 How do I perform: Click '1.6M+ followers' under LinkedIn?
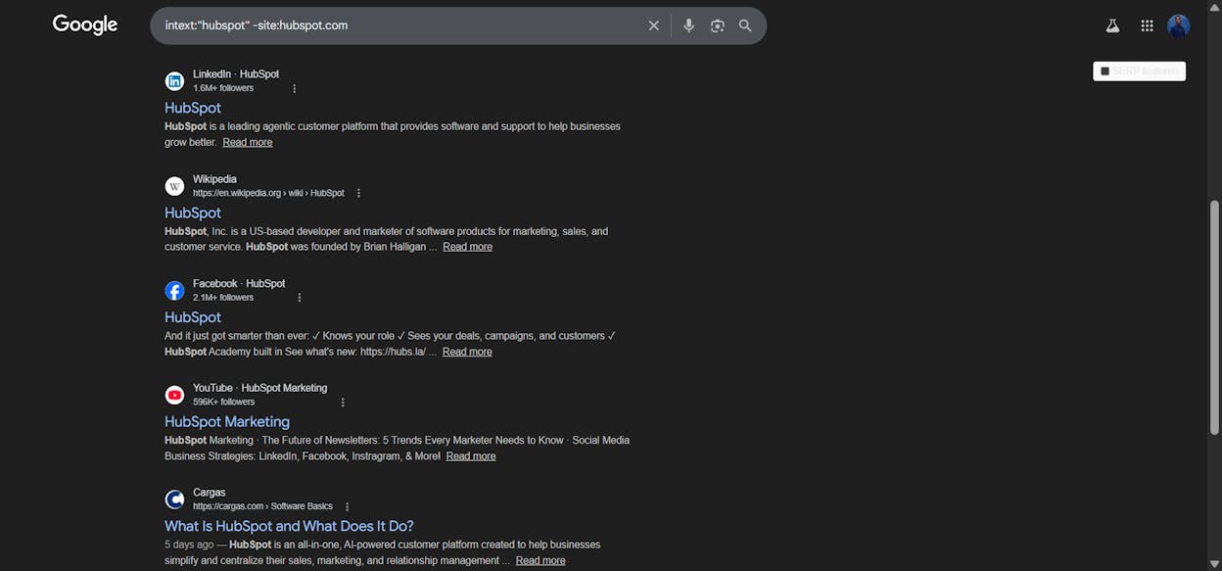(x=223, y=88)
